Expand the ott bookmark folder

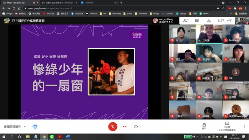pos(103,14)
